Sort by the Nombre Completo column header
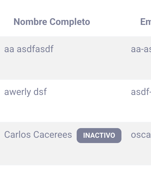 point(52,22)
